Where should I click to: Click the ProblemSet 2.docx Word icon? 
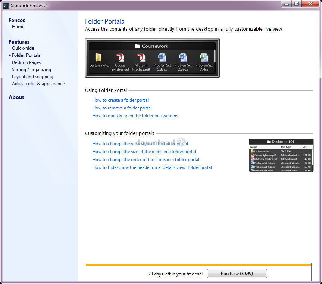click(x=183, y=58)
